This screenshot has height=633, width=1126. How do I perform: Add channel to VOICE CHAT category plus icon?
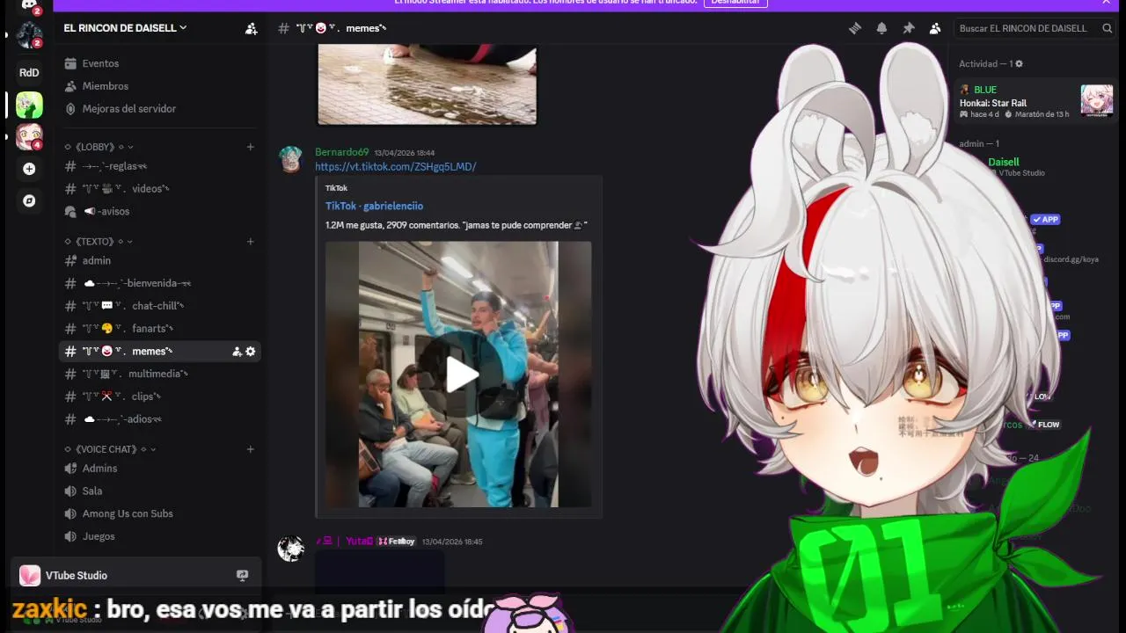(250, 449)
